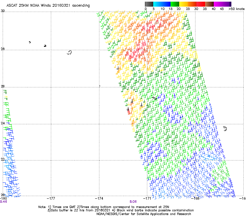Click the '-174' longitude axis label
246x216 pixels.
click(99, 198)
